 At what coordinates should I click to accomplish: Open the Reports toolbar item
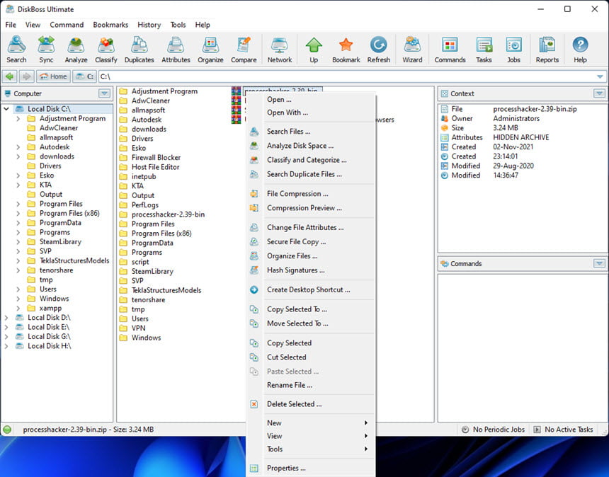(x=547, y=49)
